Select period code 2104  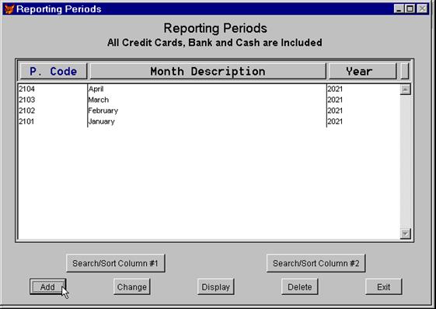[x=26, y=89]
